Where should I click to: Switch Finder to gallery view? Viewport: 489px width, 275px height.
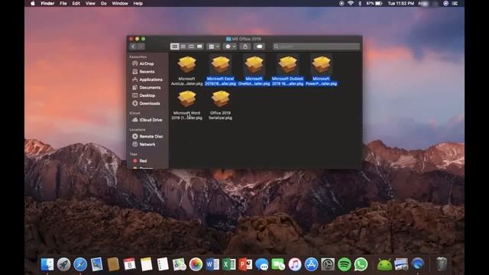click(199, 47)
